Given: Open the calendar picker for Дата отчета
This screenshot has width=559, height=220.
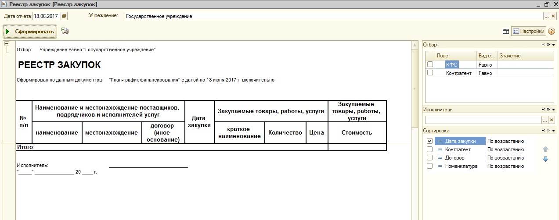Looking at the screenshot, I should (x=64, y=16).
